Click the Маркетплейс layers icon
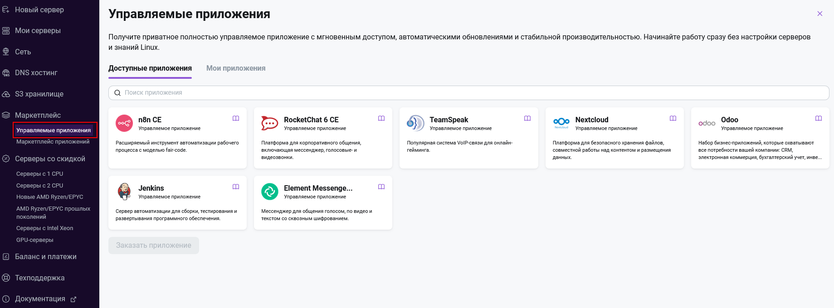This screenshot has width=834, height=308. [6, 115]
